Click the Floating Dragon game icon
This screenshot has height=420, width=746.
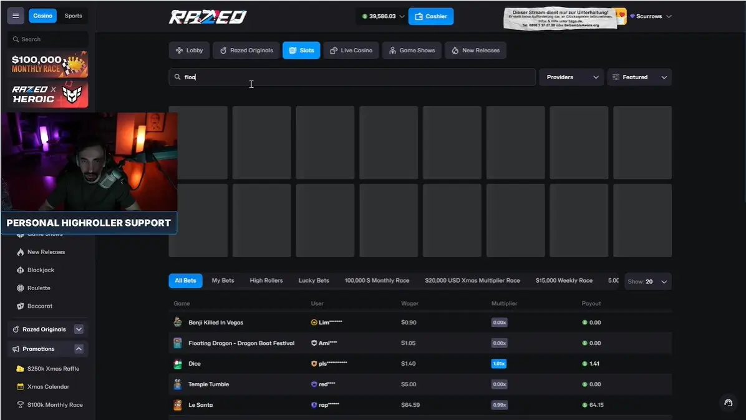click(x=178, y=343)
